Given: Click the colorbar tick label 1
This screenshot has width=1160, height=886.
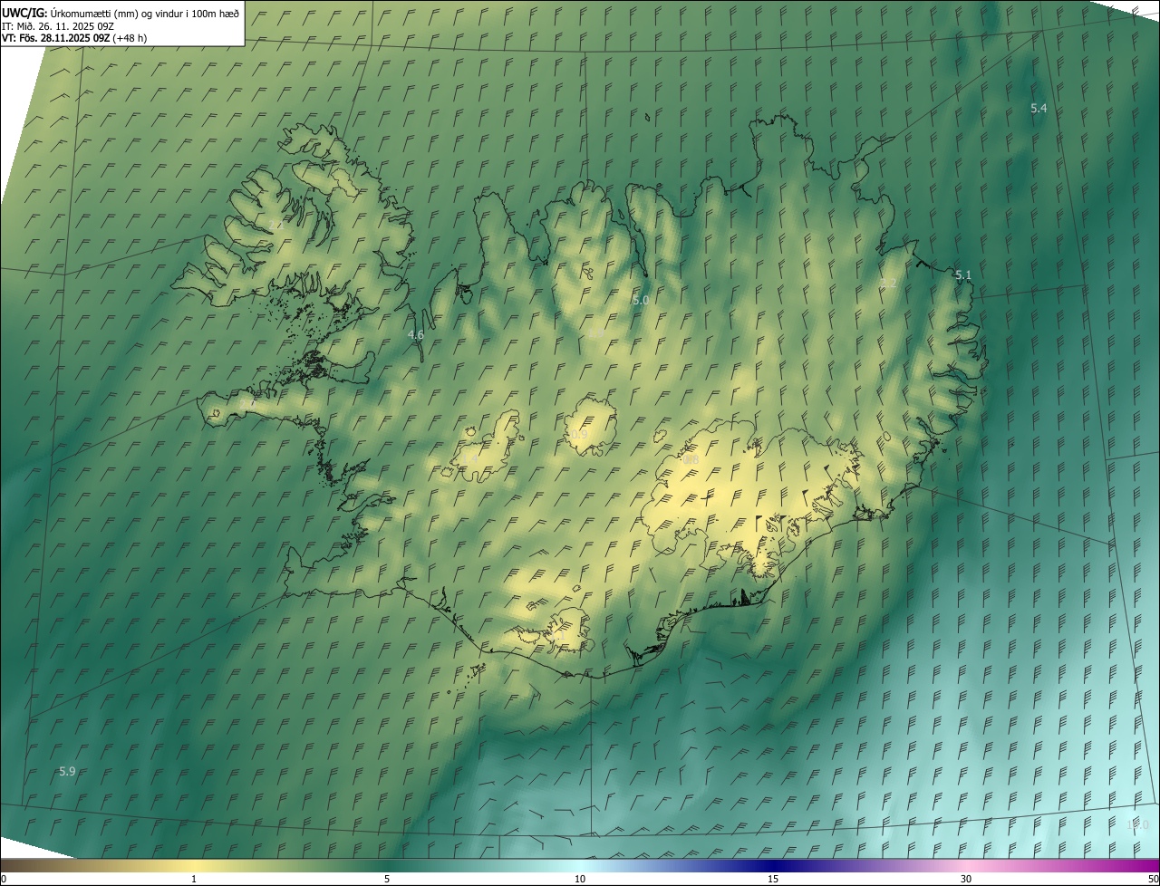Looking at the screenshot, I should 194,879.
